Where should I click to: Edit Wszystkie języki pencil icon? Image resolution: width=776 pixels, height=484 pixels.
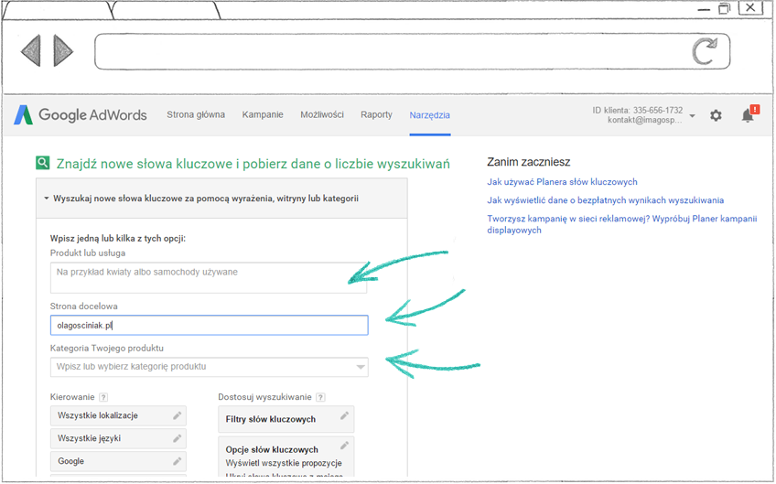point(178,438)
